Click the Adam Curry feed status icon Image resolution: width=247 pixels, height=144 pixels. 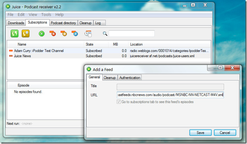click(x=11, y=50)
